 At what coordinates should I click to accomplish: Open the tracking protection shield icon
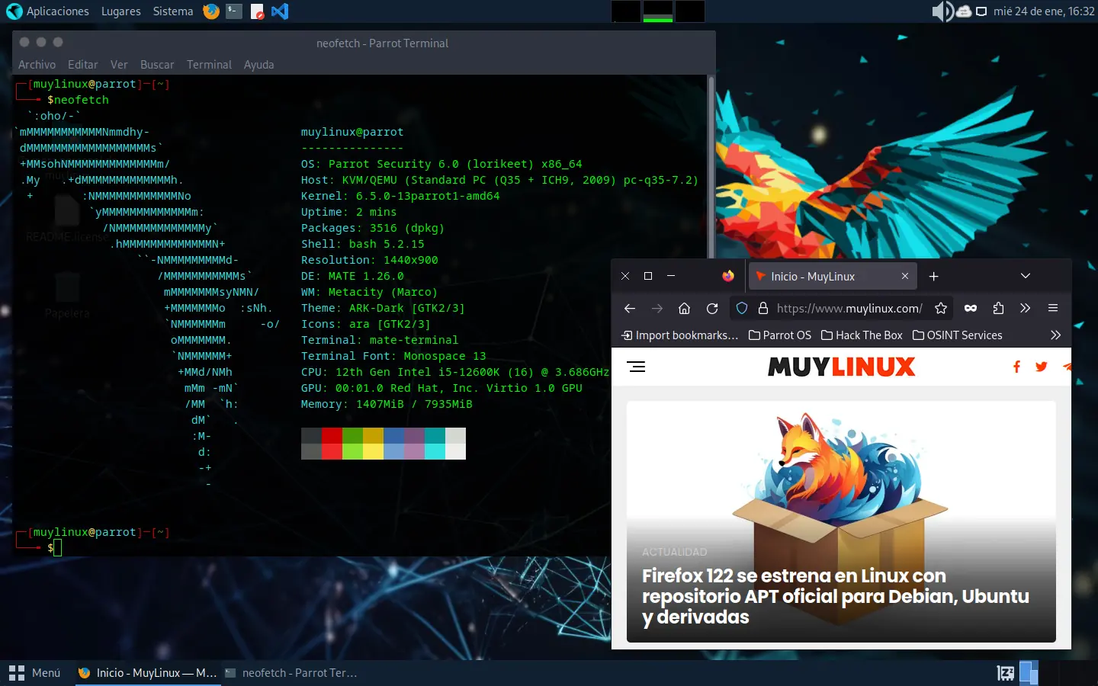pos(742,308)
